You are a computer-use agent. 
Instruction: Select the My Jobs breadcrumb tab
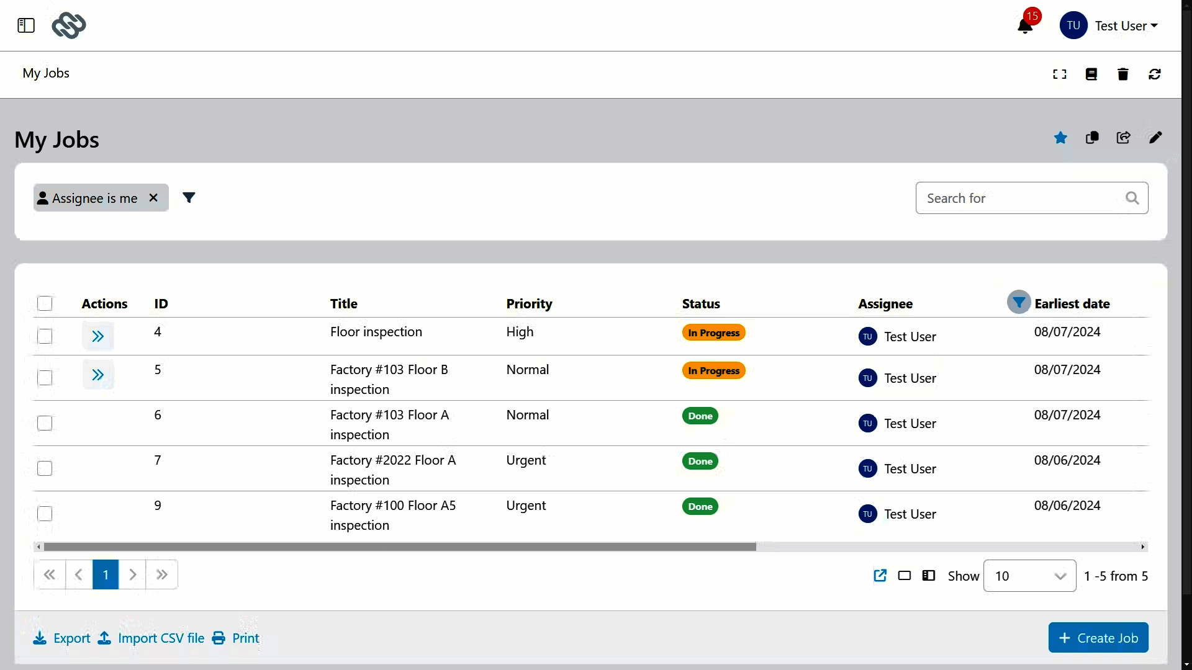pos(46,73)
